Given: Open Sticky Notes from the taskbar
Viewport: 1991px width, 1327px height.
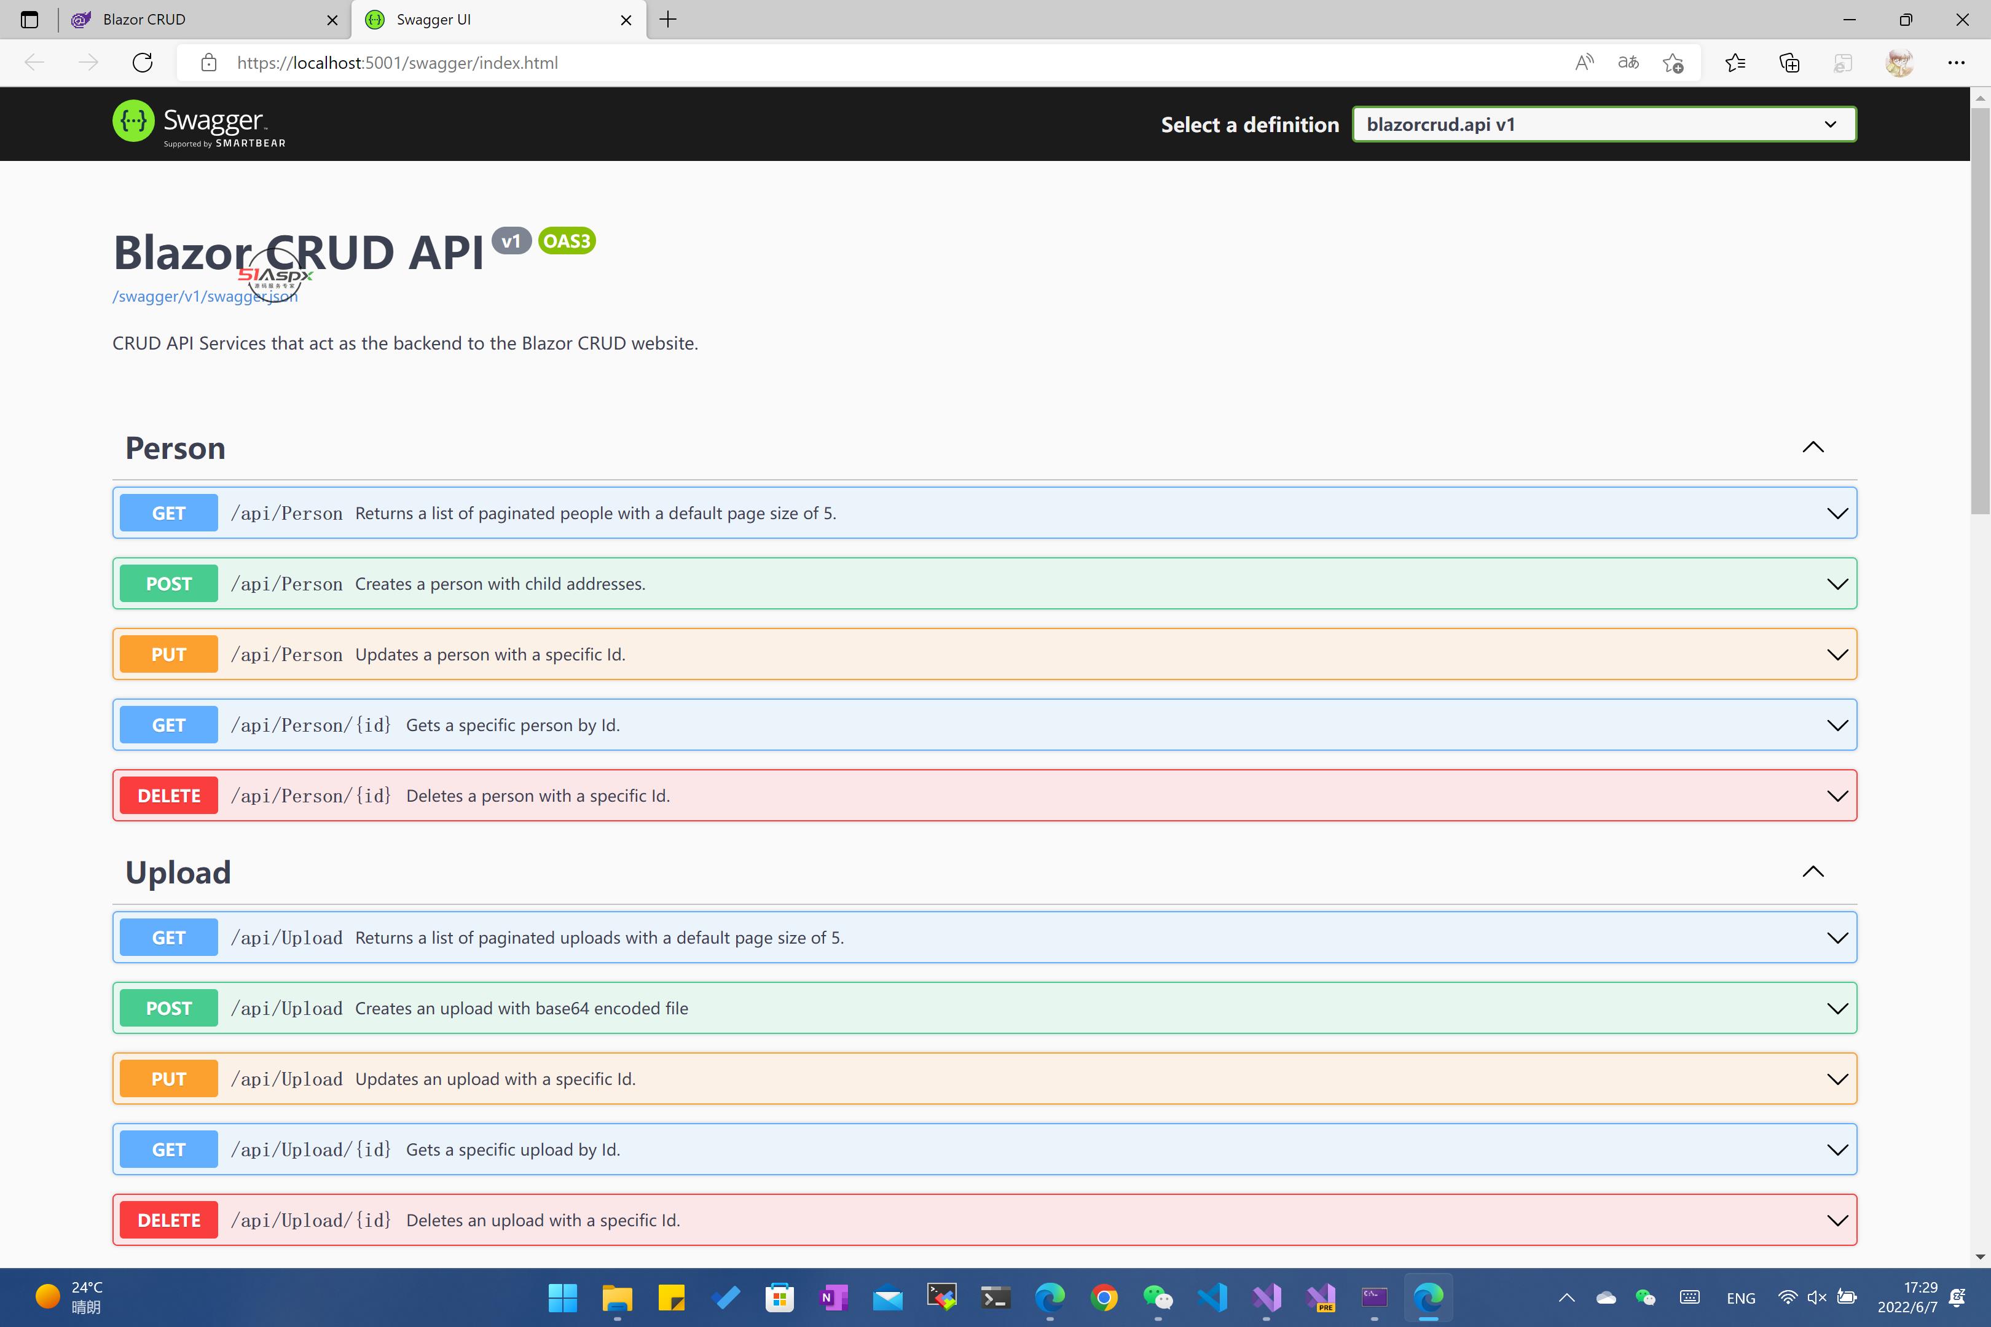Looking at the screenshot, I should [x=671, y=1298].
